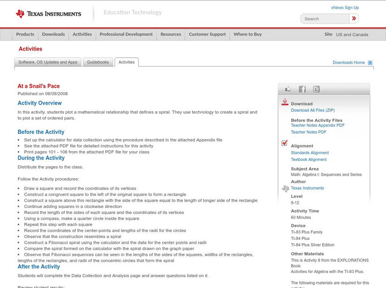Image resolution: width=386 pixels, height=288 pixels.
Task: Change site region US and Canada
Action: 352,35
